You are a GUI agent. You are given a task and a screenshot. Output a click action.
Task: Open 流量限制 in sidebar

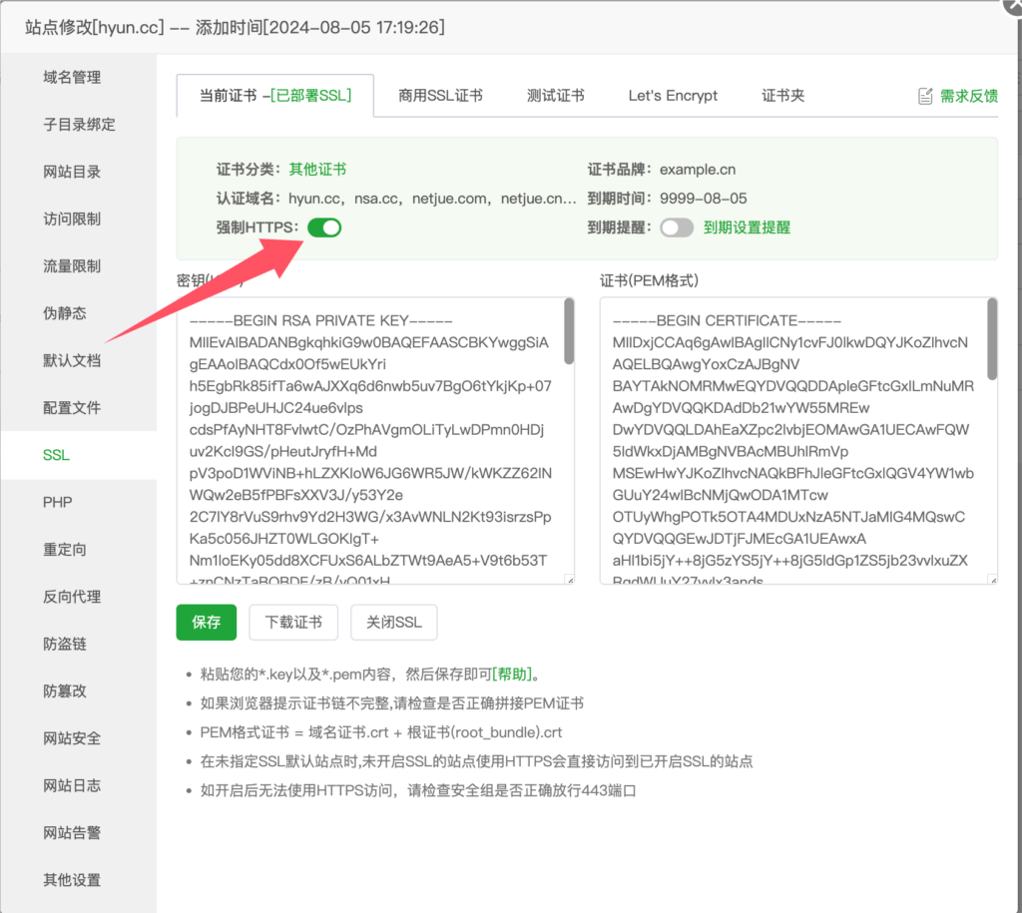(x=72, y=266)
